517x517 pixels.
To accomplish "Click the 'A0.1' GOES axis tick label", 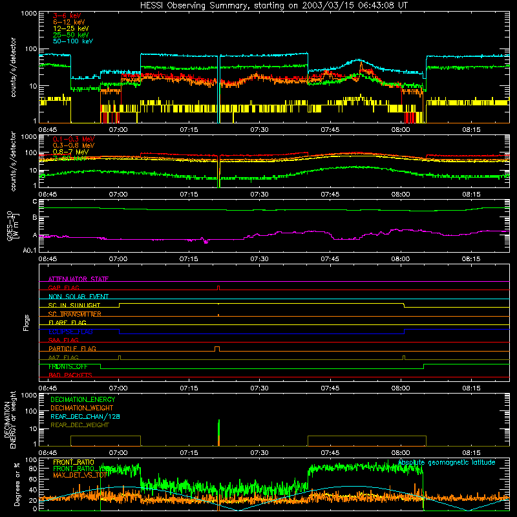I will tap(30, 250).
